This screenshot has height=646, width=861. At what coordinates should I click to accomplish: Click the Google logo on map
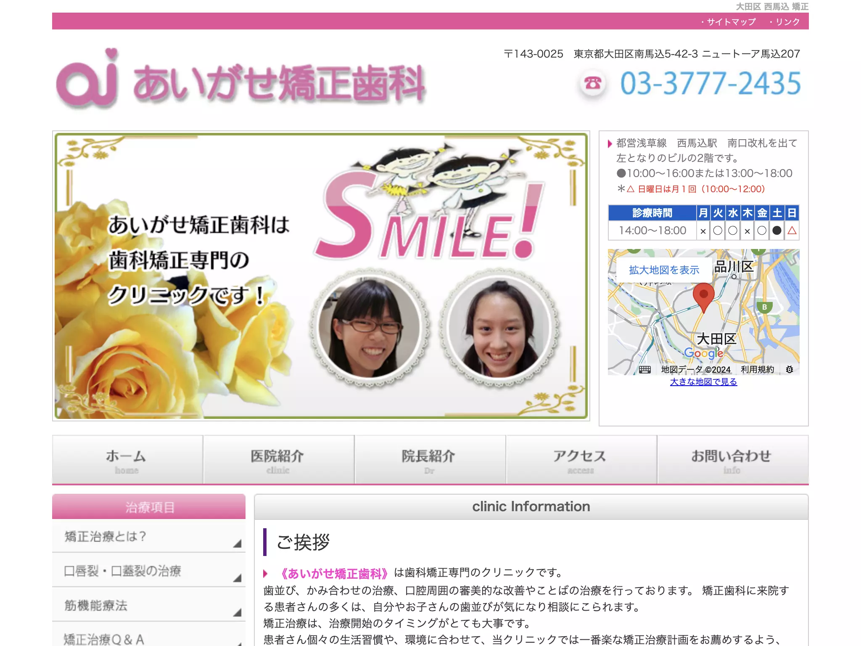click(704, 353)
